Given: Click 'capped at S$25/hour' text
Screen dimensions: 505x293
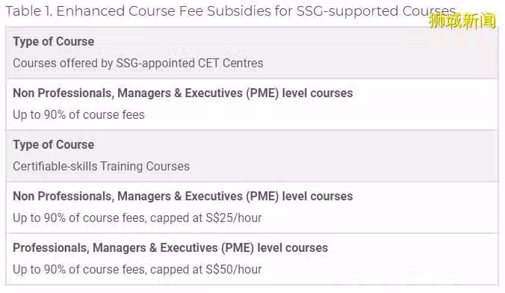Looking at the screenshot, I should (205, 218).
